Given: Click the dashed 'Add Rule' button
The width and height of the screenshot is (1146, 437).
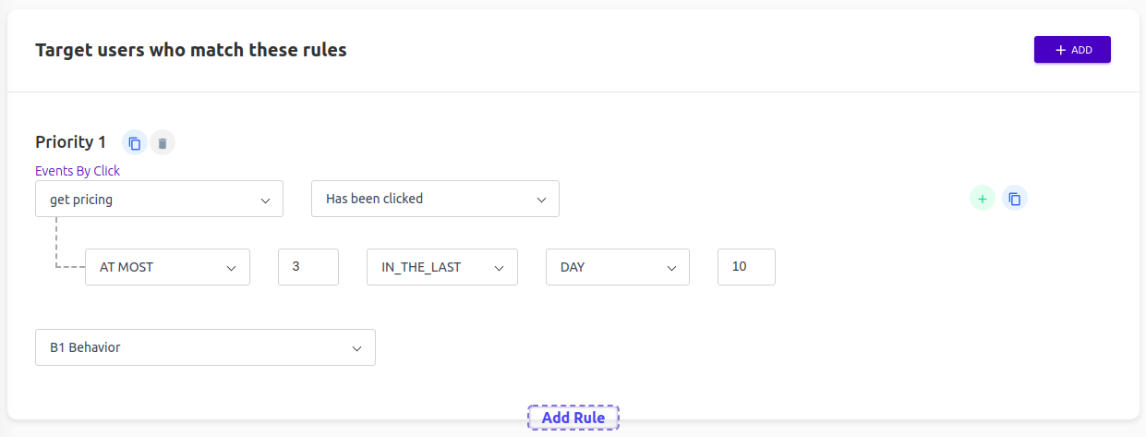Looking at the screenshot, I should click(573, 418).
